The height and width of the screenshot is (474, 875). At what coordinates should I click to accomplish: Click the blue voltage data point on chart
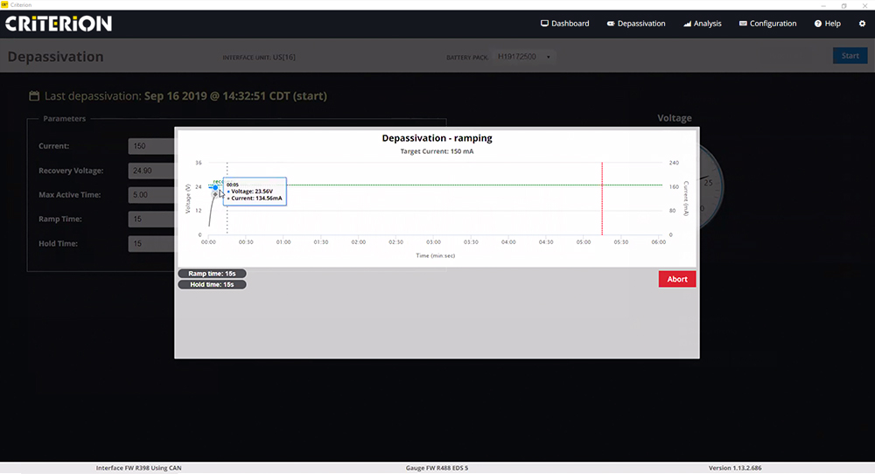click(x=214, y=187)
